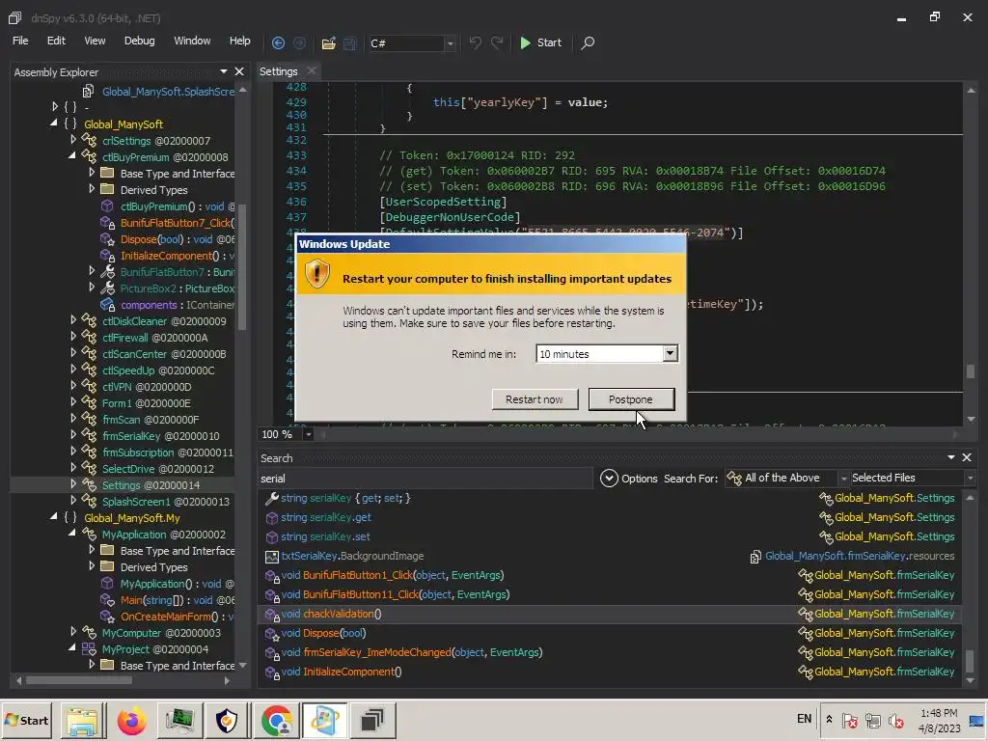Click the Form1 class icon
Screen dimensions: 988x741
click(90, 403)
